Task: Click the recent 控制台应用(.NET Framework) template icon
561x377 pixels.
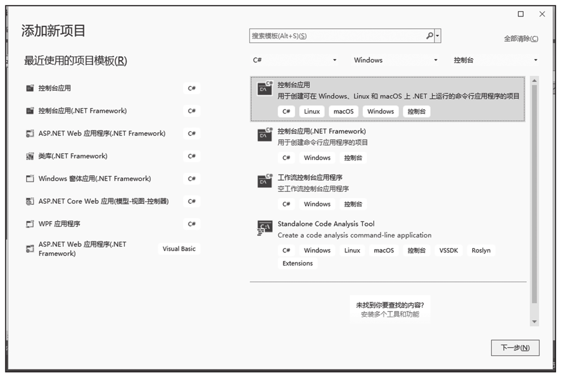Action: 30,111
